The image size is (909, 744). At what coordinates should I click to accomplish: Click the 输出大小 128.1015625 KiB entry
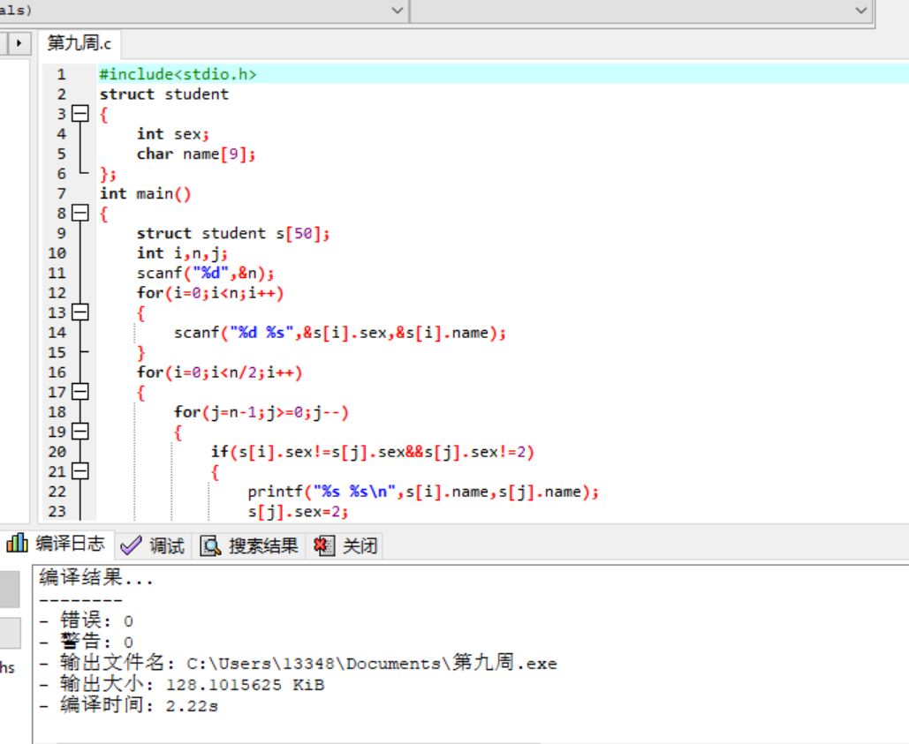[x=182, y=684]
